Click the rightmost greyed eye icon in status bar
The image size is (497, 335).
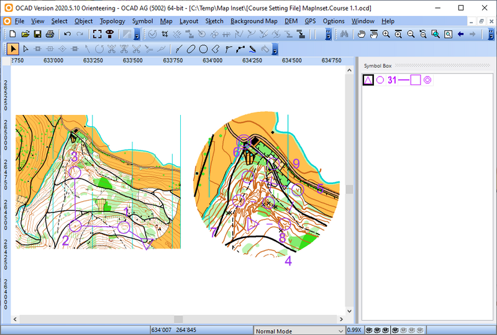[x=420, y=330]
